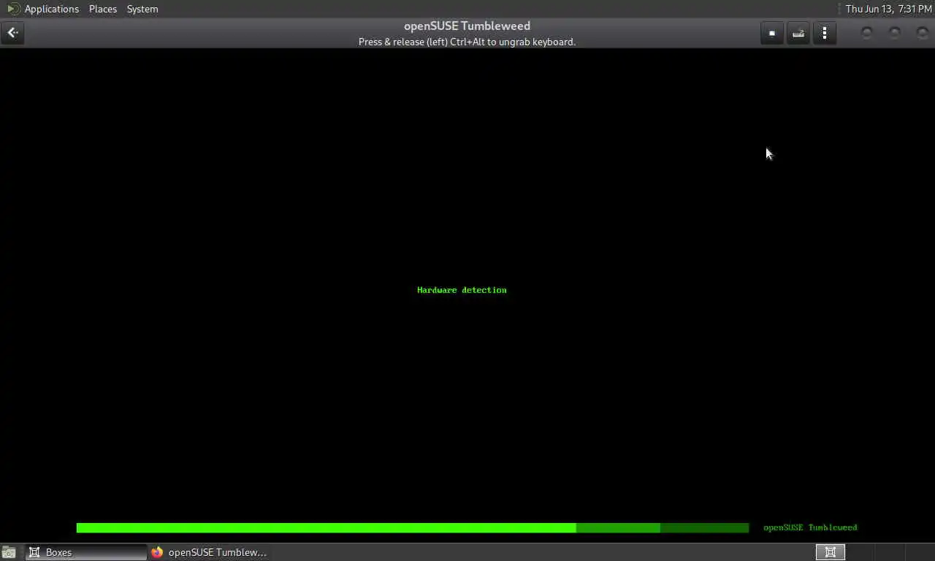Click the active workspace in workspace switcher
The width and height of the screenshot is (935, 561).
click(831, 552)
